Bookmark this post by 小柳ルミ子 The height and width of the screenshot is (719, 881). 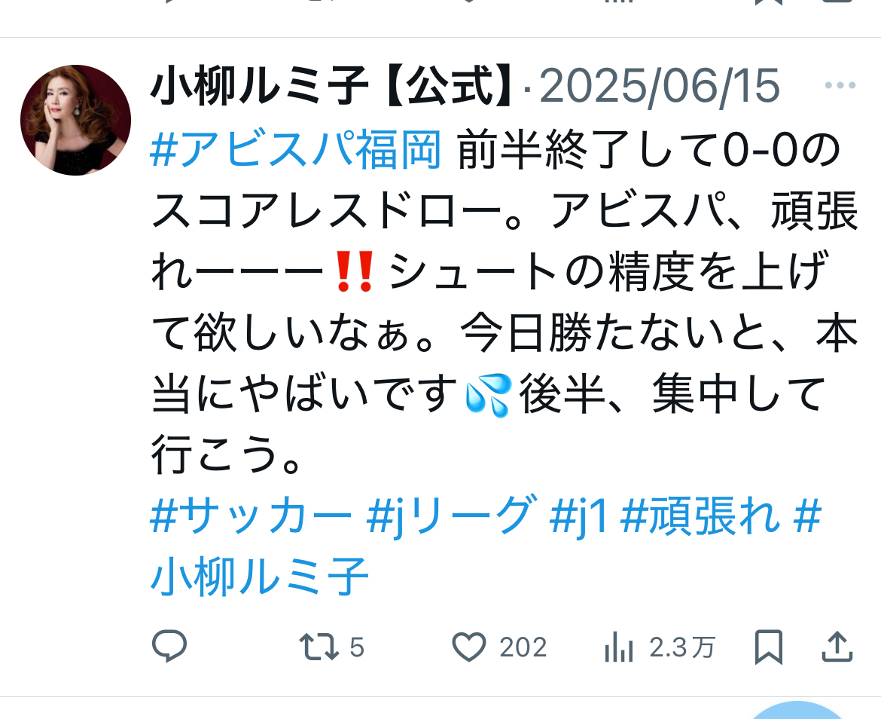[x=769, y=647]
